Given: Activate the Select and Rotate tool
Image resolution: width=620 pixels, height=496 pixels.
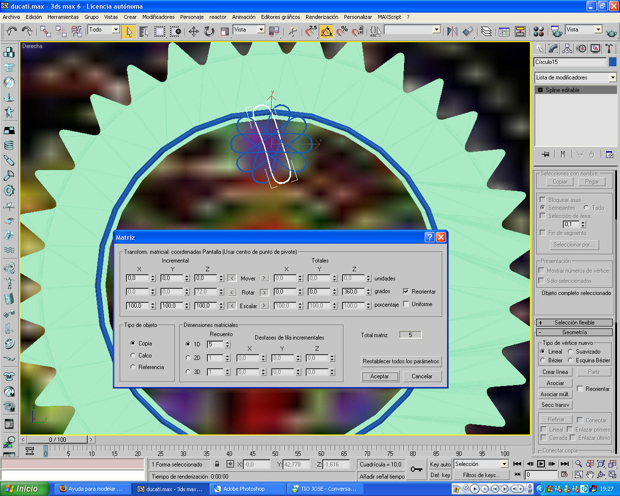Looking at the screenshot, I should click(x=209, y=31).
